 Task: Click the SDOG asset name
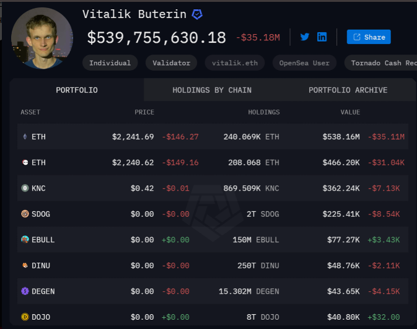41,214
